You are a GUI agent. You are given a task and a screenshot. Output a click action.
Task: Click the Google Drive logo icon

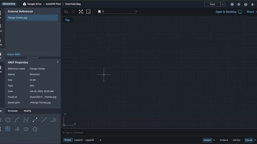(x=24, y=4)
